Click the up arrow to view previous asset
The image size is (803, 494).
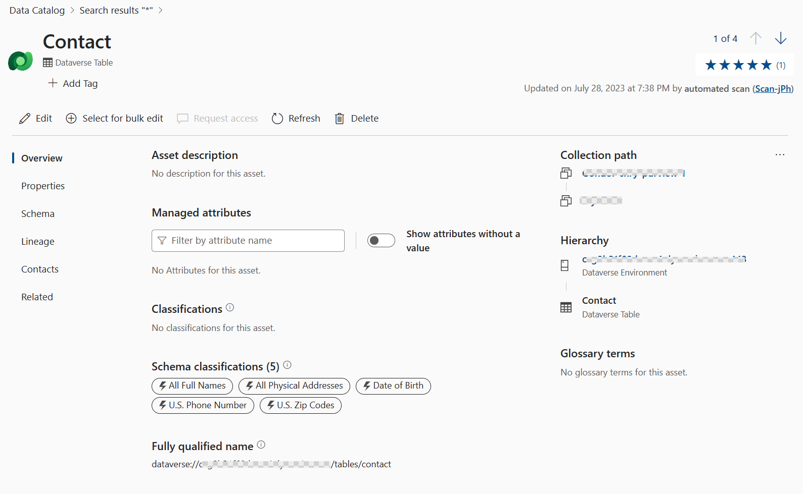tap(756, 38)
